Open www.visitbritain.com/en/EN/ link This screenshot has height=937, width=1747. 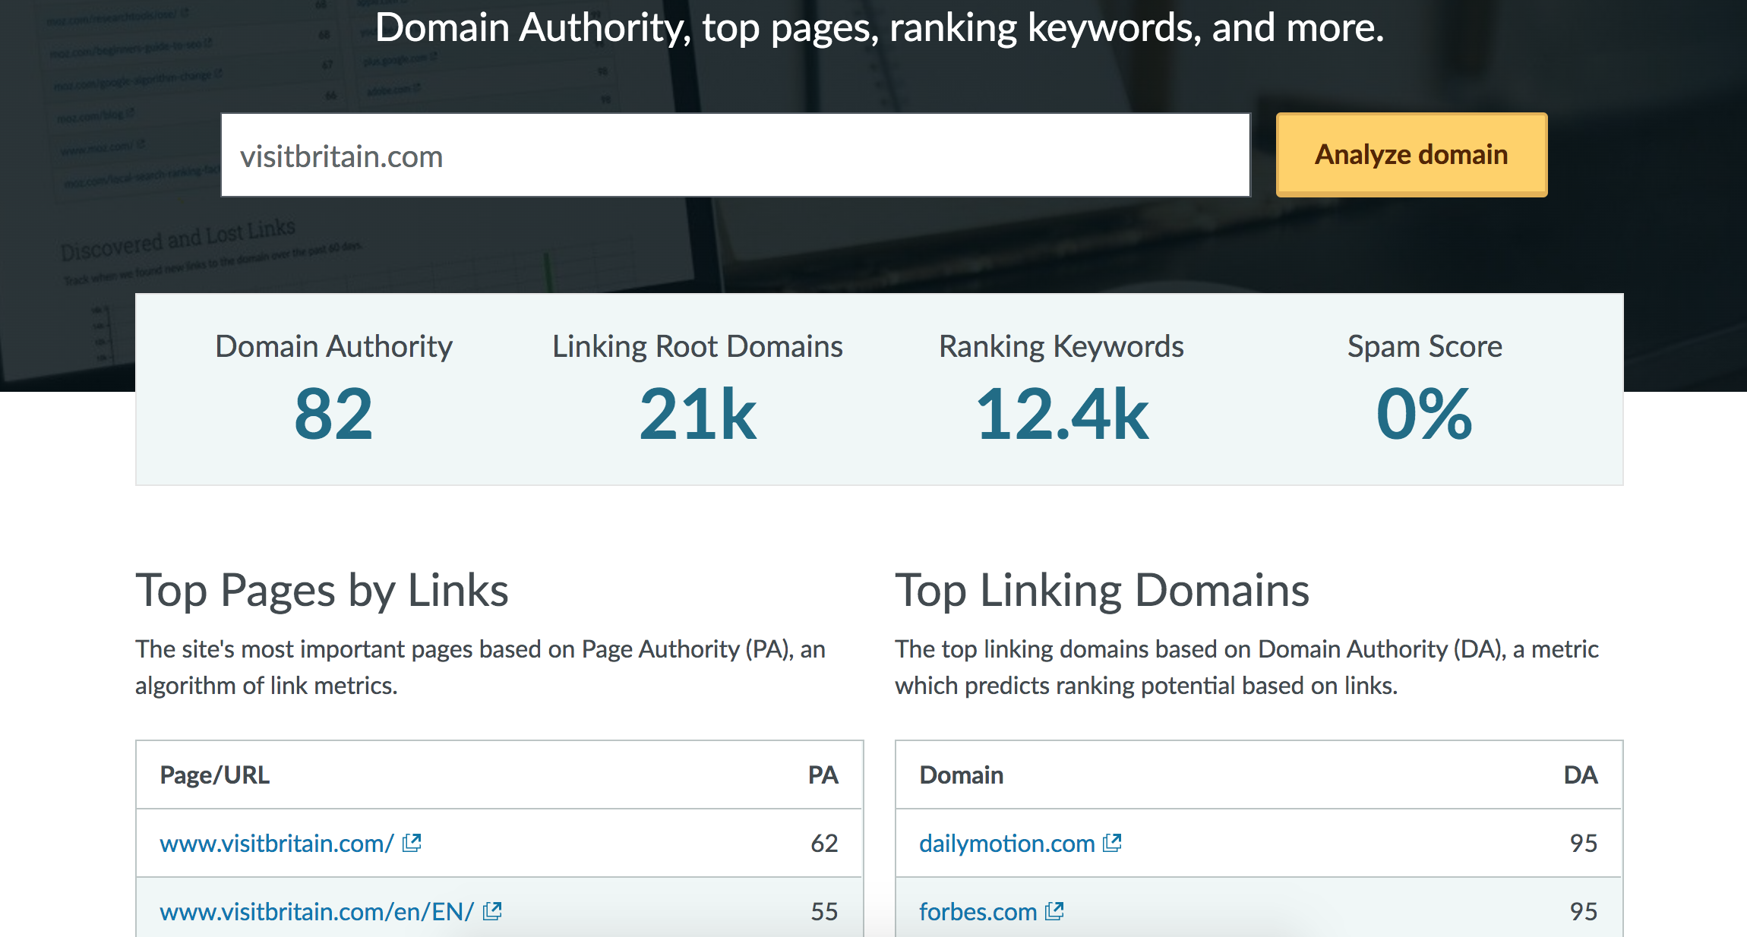coord(317,911)
